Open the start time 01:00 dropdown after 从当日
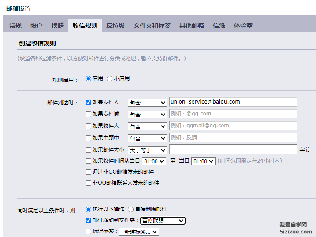This screenshot has width=316, height=237. (x=154, y=161)
